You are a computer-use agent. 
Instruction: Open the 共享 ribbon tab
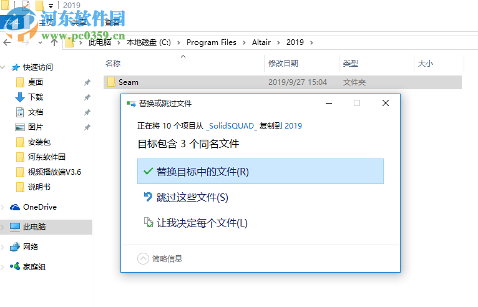click(79, 22)
